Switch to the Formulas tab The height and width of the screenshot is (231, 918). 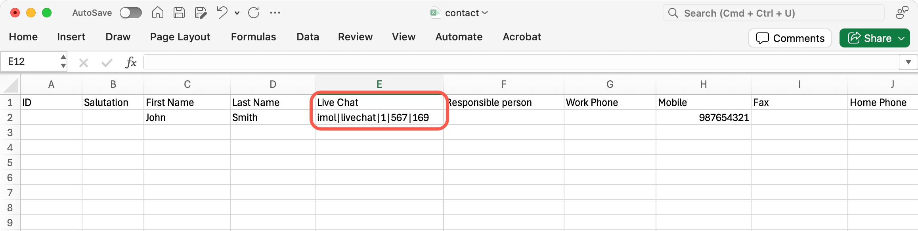tap(253, 37)
